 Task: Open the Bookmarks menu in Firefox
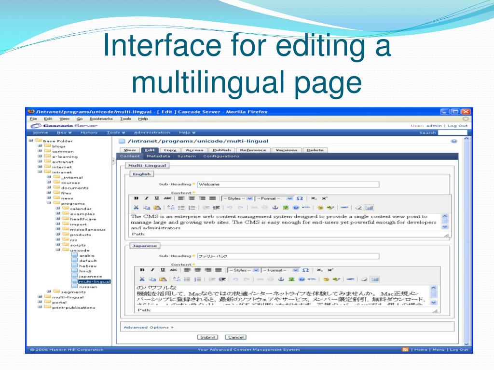tap(101, 119)
